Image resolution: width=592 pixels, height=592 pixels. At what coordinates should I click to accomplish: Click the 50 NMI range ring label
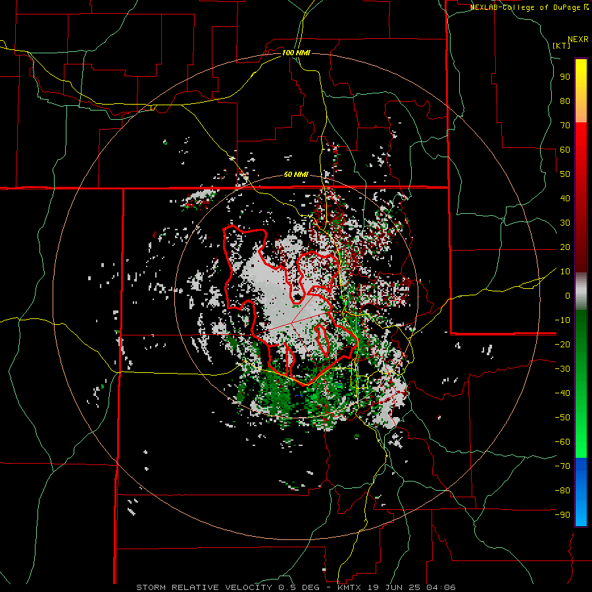pos(296,174)
